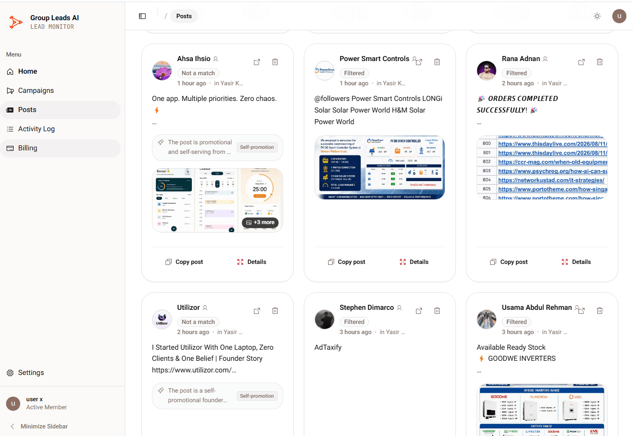Open Details on Ahsa Ihsio card

tap(251, 262)
